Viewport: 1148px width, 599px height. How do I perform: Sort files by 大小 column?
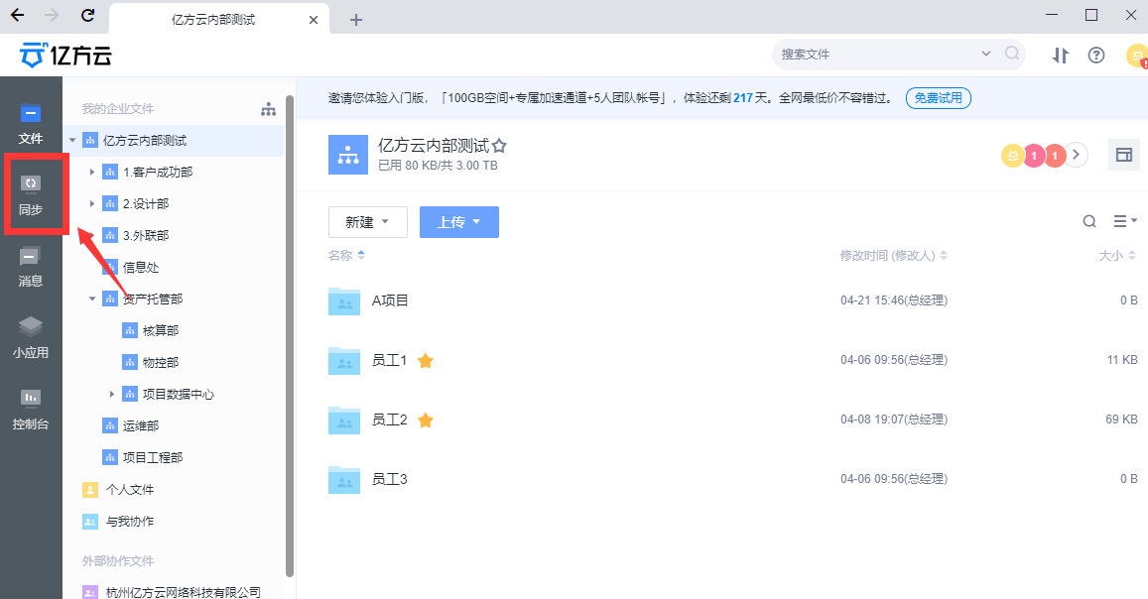pos(1117,255)
